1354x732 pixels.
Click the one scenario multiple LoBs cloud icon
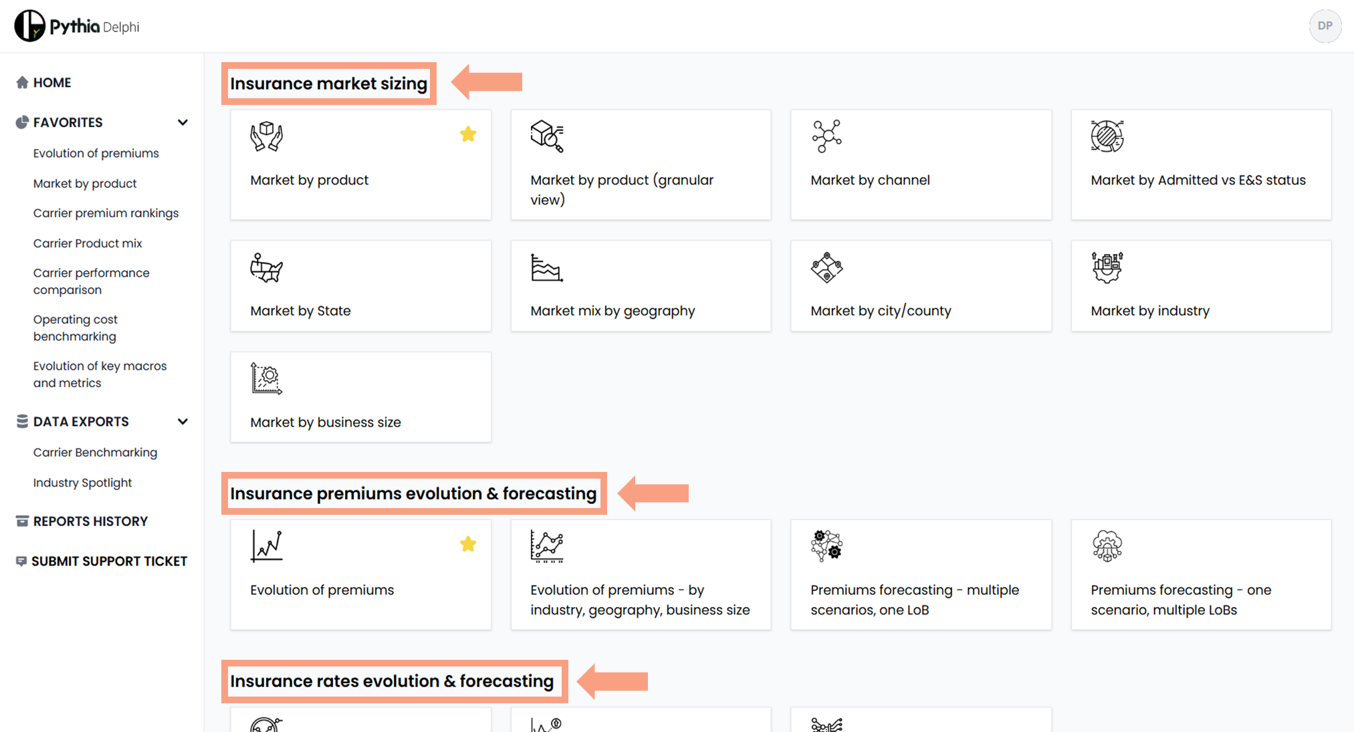pyautogui.click(x=1107, y=545)
